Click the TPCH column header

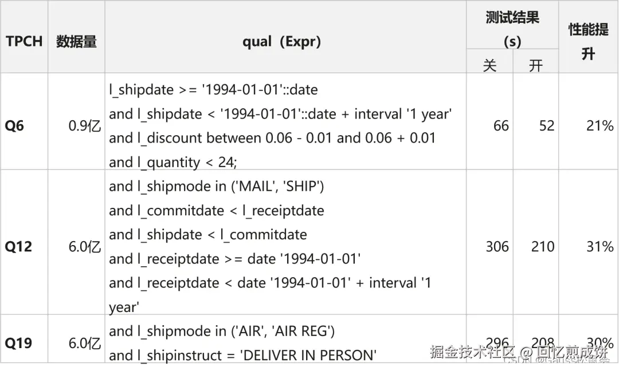click(x=24, y=41)
